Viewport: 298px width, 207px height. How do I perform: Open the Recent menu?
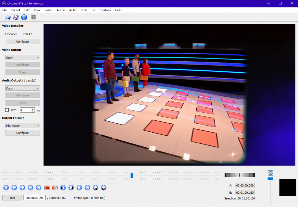15,10
